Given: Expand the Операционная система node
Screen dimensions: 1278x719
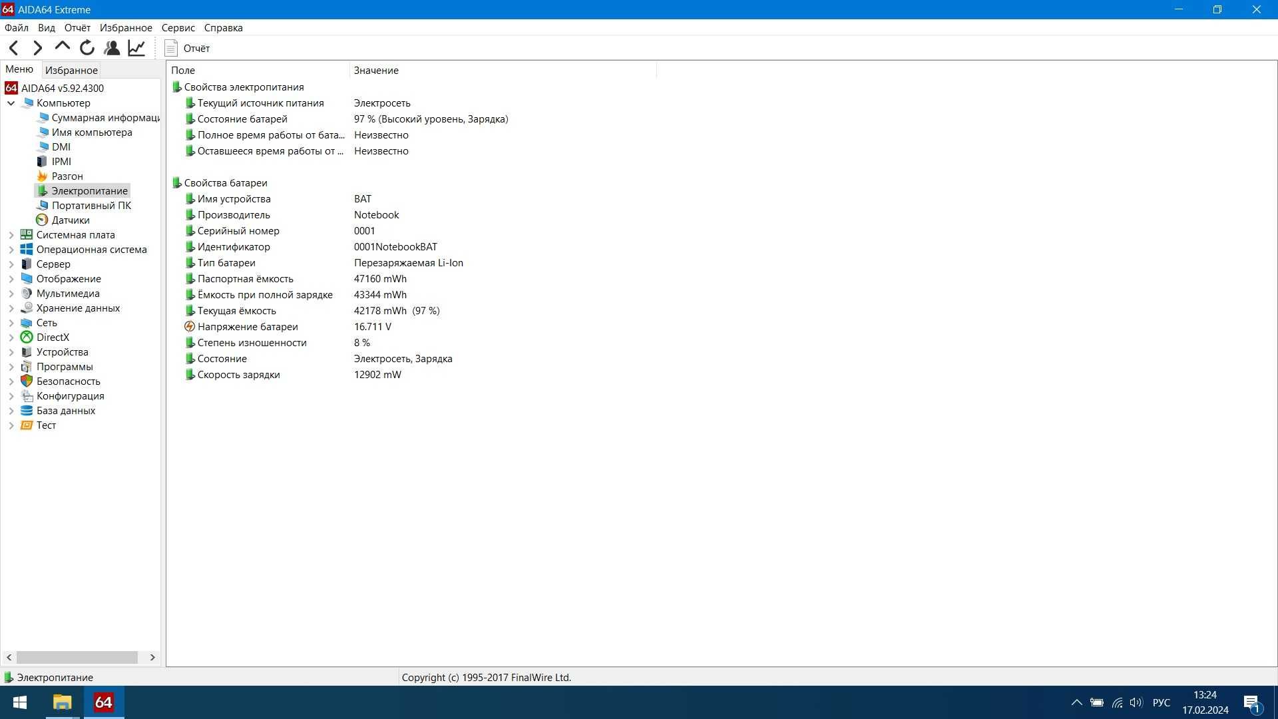Looking at the screenshot, I should [x=11, y=250].
